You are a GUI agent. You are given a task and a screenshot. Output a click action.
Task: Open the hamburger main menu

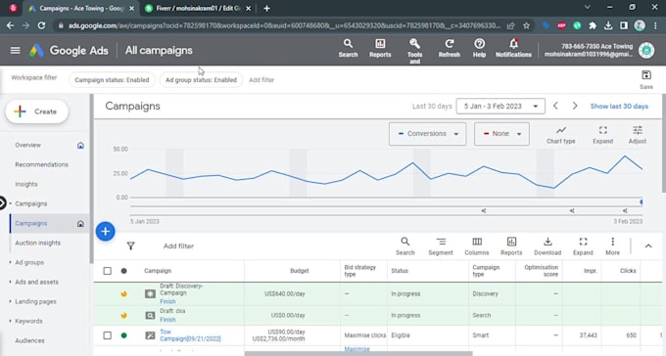click(15, 51)
